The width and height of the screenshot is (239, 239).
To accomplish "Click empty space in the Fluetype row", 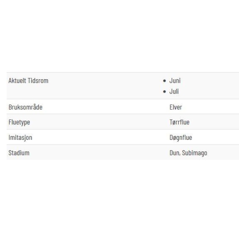I will pos(99,121).
